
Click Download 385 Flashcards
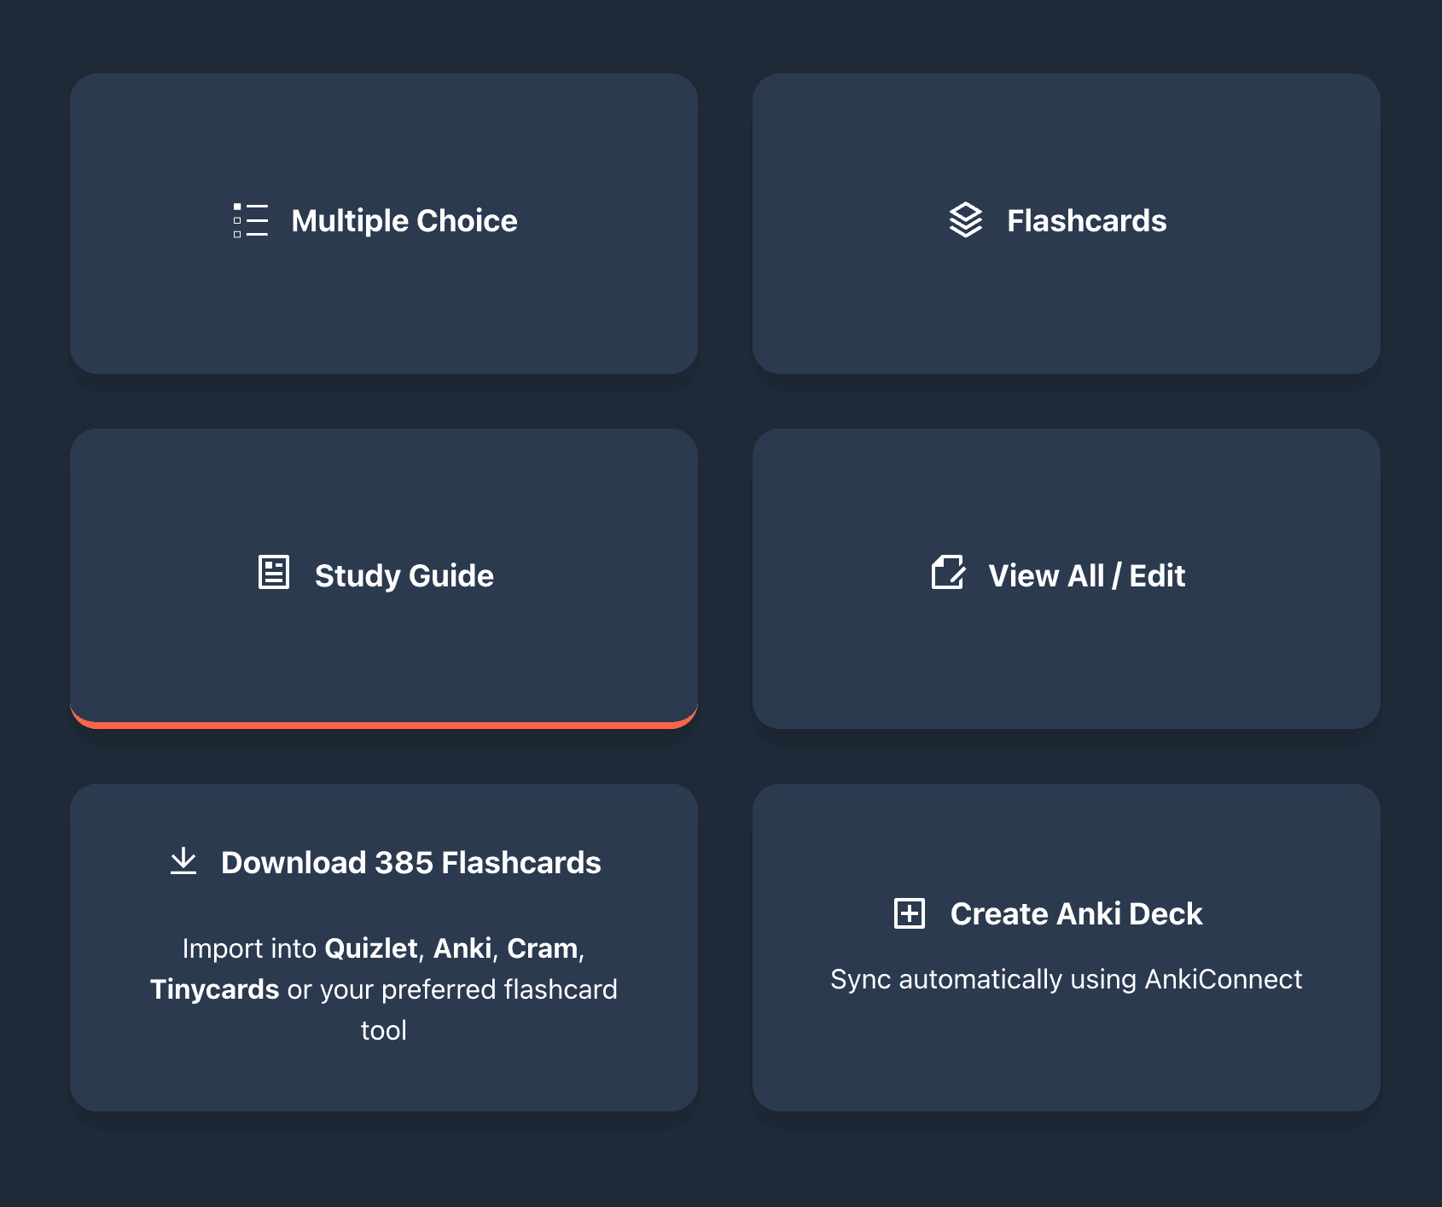(411, 862)
